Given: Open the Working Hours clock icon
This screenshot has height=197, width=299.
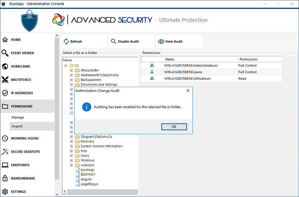Looking at the screenshot, I should [5, 138].
